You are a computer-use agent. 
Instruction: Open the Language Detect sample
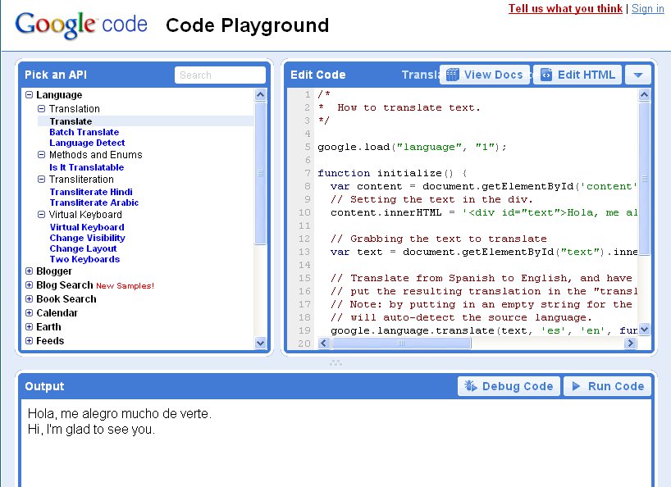(x=87, y=143)
